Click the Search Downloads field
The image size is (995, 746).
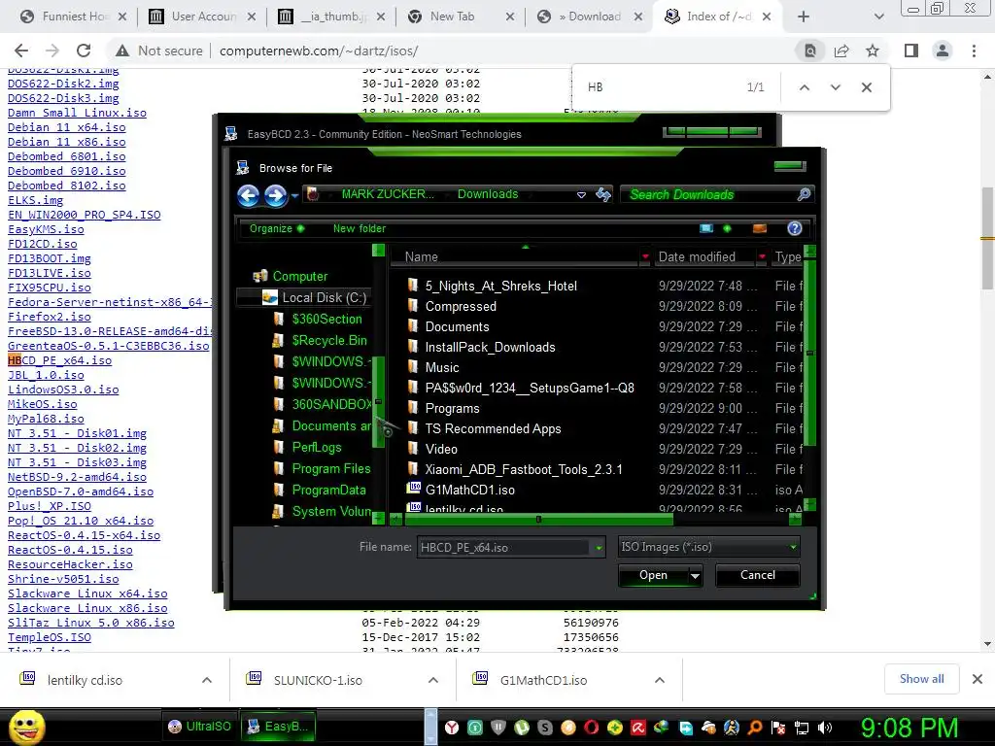pyautogui.click(x=708, y=194)
